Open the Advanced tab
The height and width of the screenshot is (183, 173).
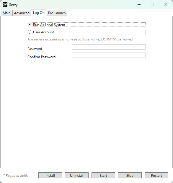click(22, 13)
